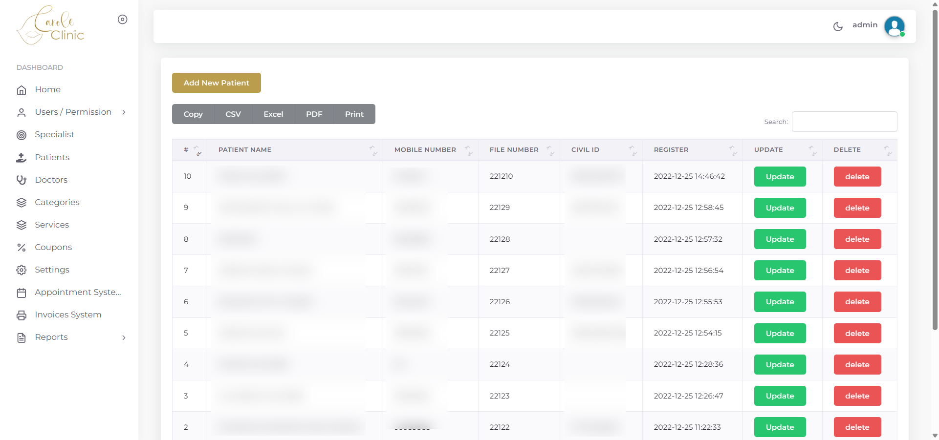Click the Specialist target icon
This screenshot has height=440, width=939.
[22, 135]
